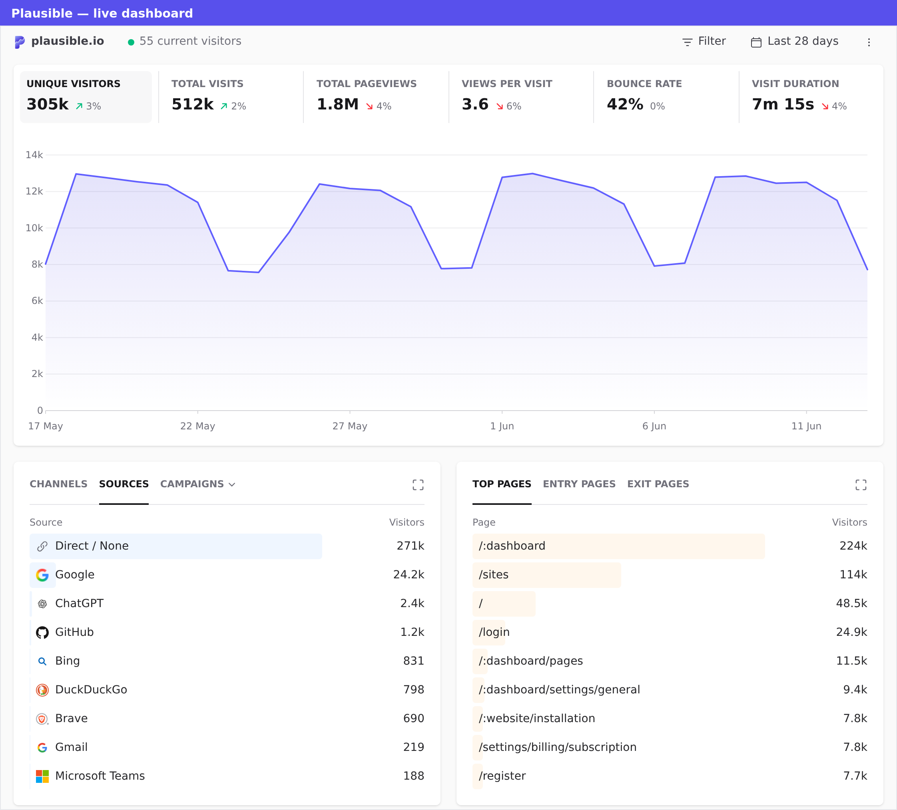Click the Bing search icon

pyautogui.click(x=42, y=661)
